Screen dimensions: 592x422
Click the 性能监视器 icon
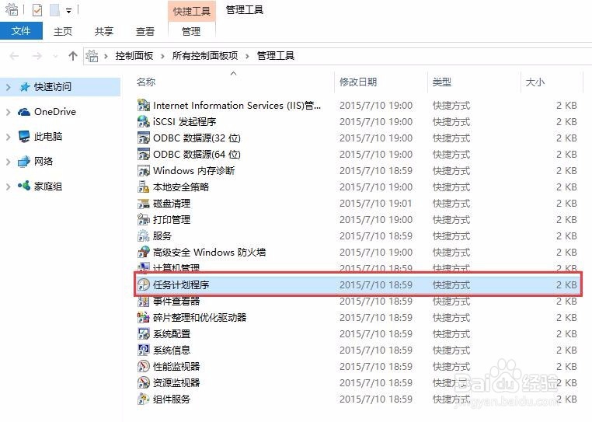(x=144, y=367)
